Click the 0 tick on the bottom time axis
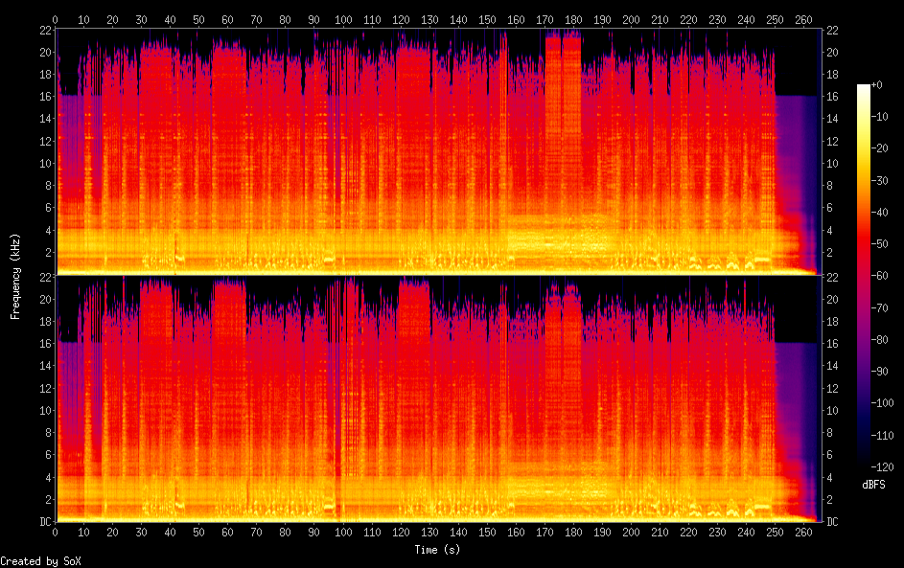This screenshot has height=568, width=904. [56, 532]
